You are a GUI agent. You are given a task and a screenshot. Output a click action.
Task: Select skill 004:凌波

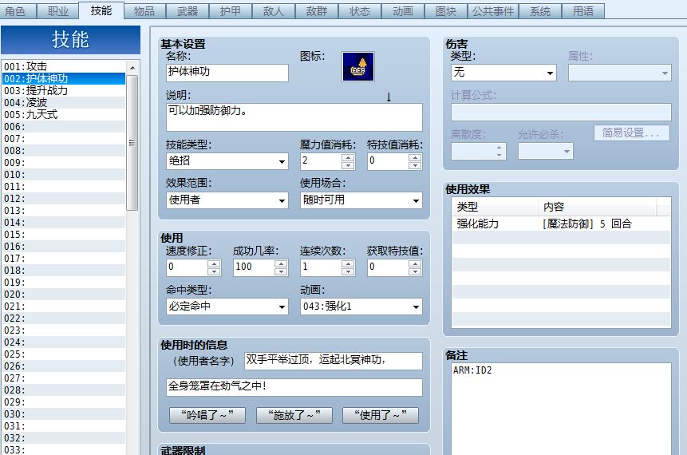click(64, 102)
